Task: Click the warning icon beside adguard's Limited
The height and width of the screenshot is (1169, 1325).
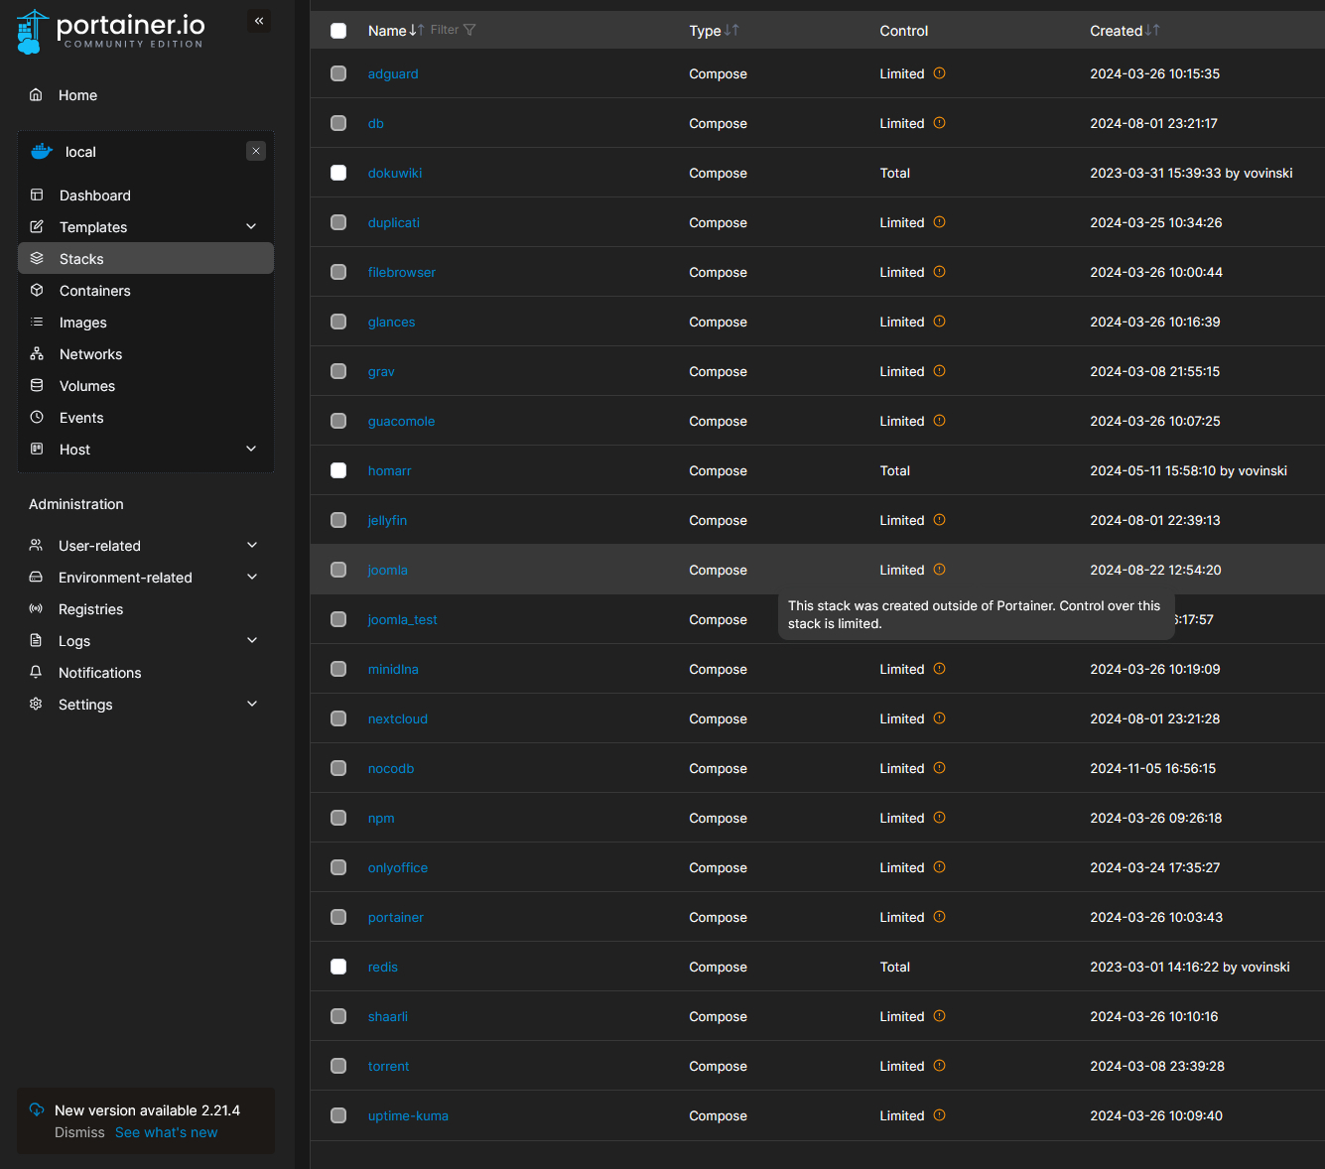Action: tap(939, 73)
